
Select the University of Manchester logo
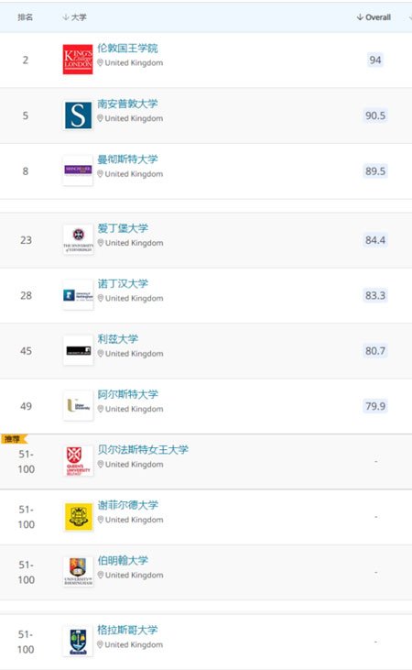coord(78,170)
